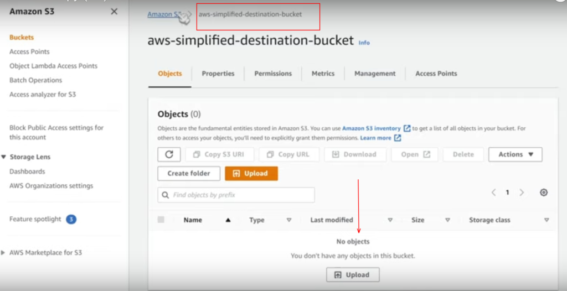The image size is (567, 291).
Task: Click the Find objects by prefix field
Action: pos(236,195)
